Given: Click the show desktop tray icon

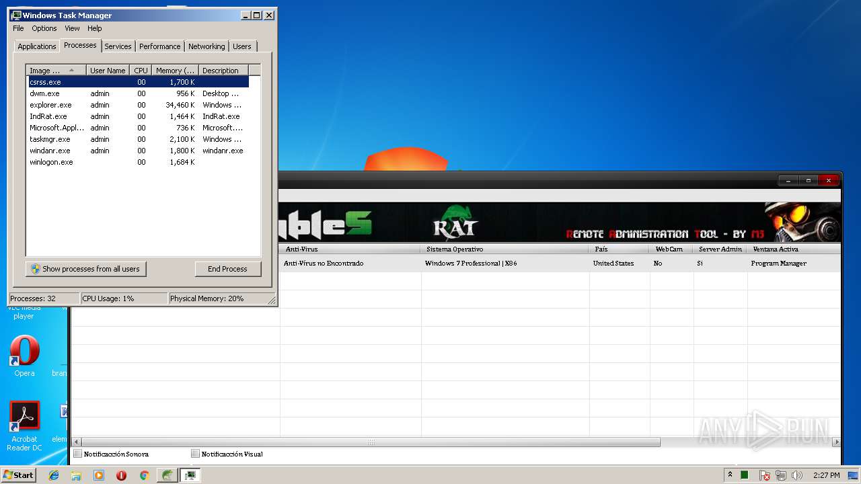Looking at the screenshot, I should click(x=854, y=475).
